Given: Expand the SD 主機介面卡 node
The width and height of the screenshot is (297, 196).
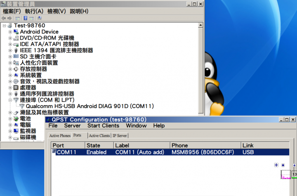Looking at the screenshot, I should (10, 57).
